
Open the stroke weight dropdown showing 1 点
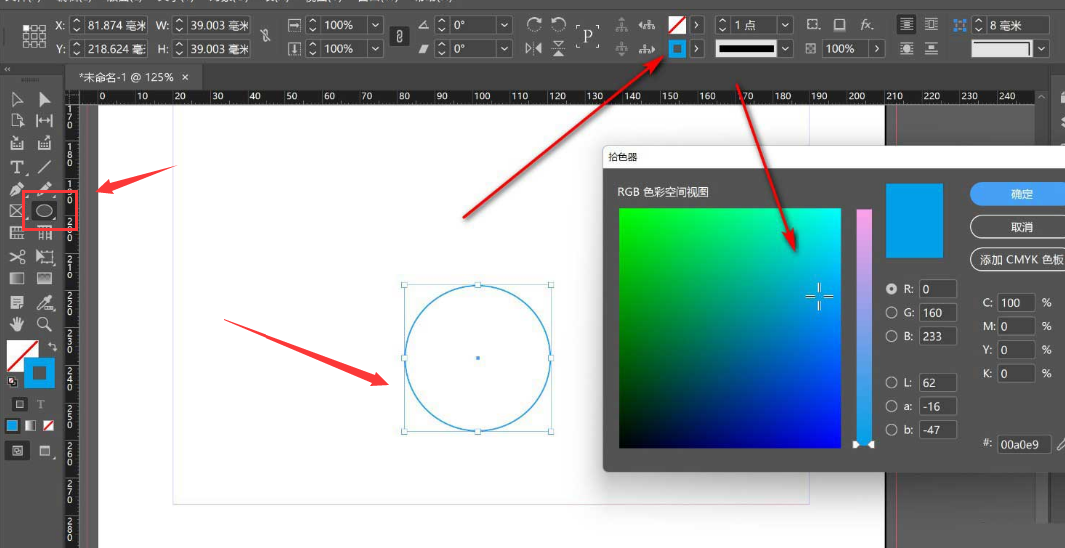pos(785,24)
